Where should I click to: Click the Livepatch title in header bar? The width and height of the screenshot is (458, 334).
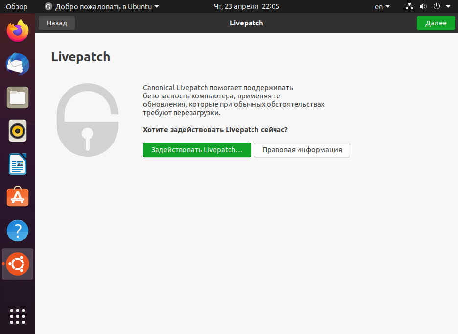click(x=246, y=23)
